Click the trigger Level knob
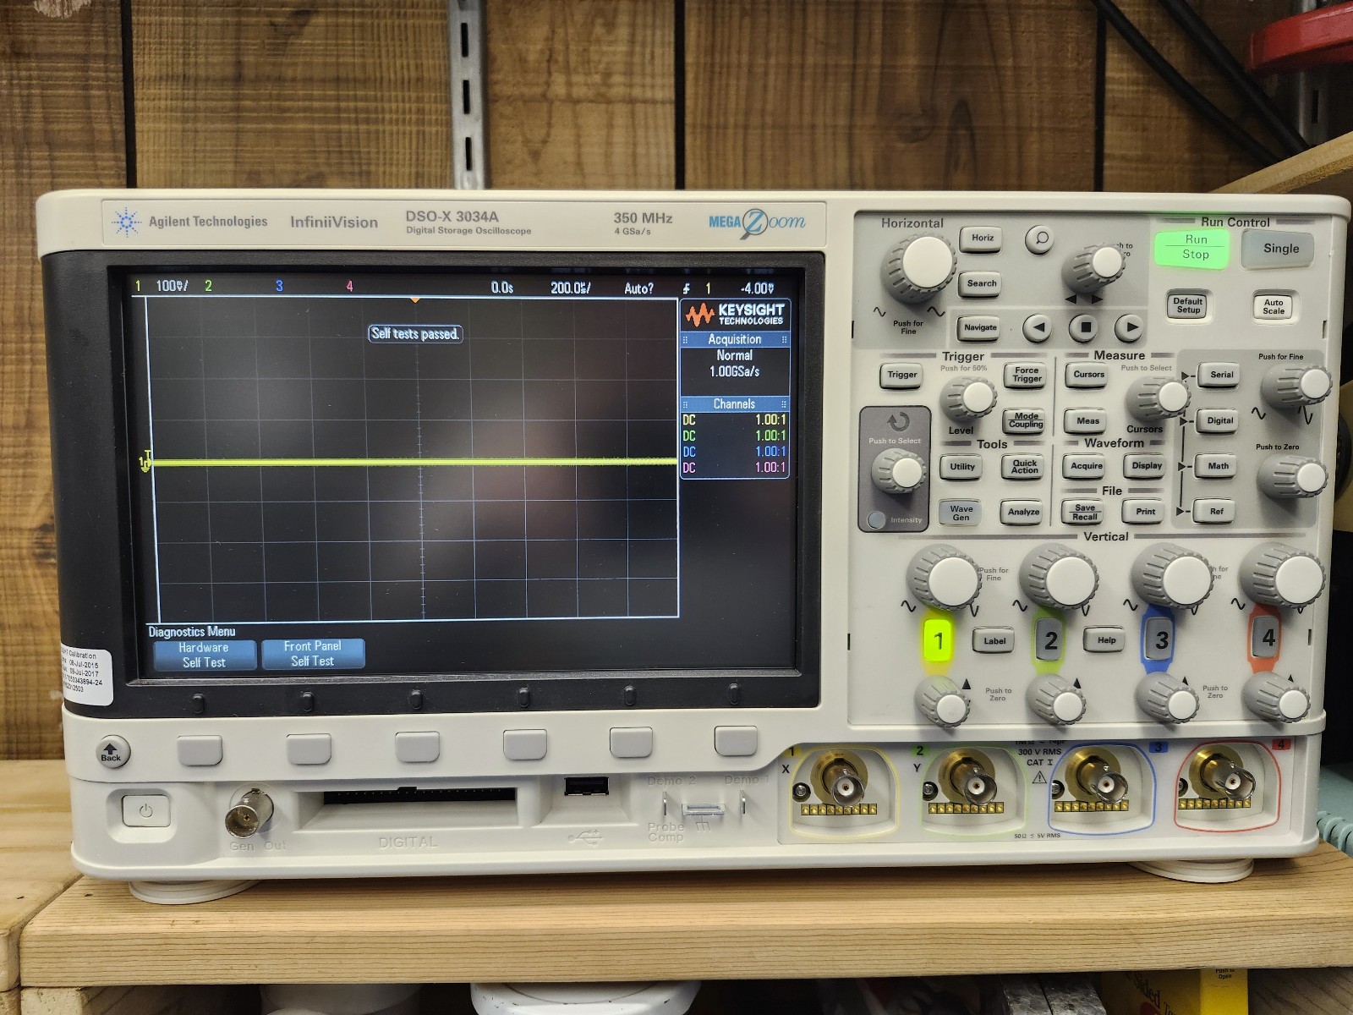 [x=969, y=398]
